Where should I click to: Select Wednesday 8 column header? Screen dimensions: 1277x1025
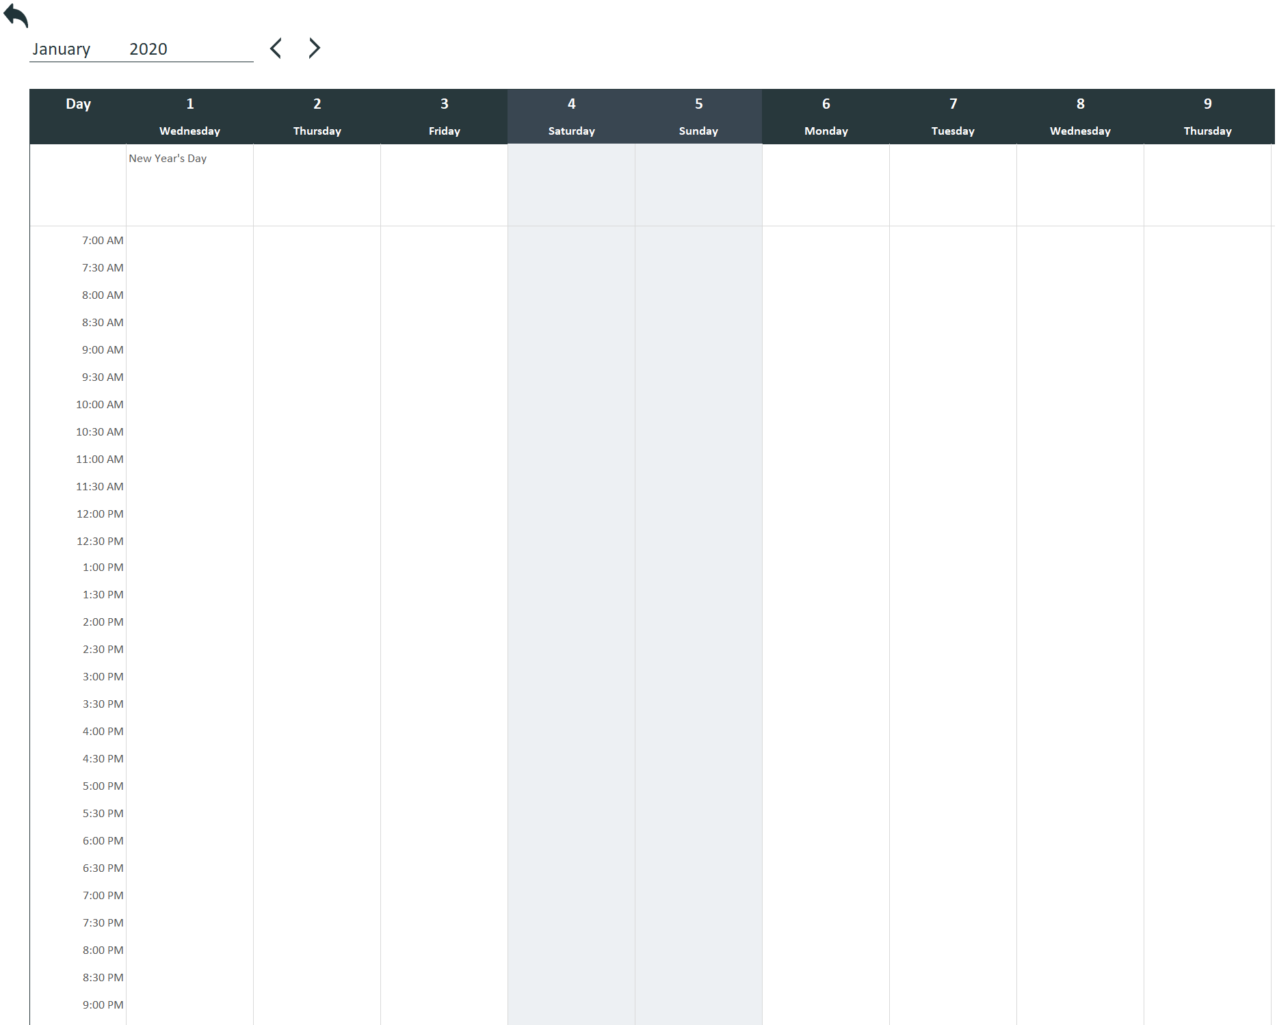[1080, 116]
